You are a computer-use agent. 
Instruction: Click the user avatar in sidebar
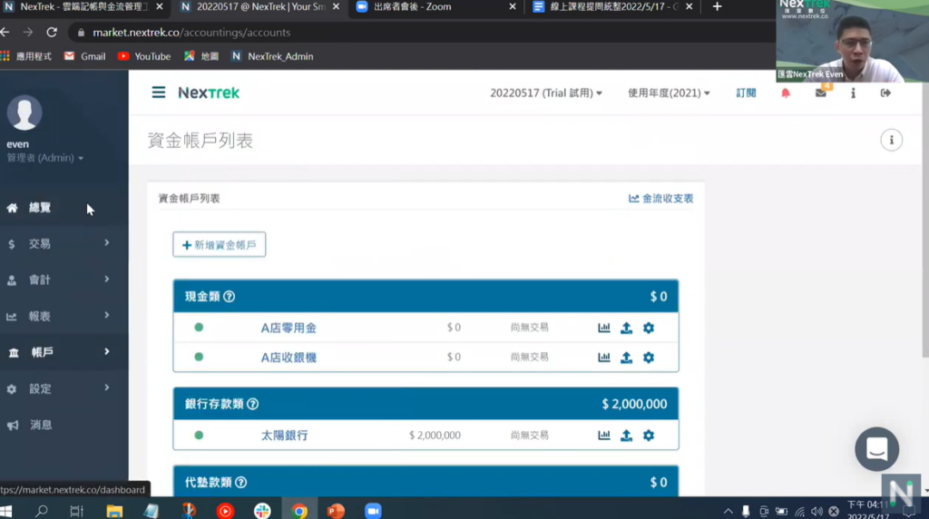click(24, 113)
